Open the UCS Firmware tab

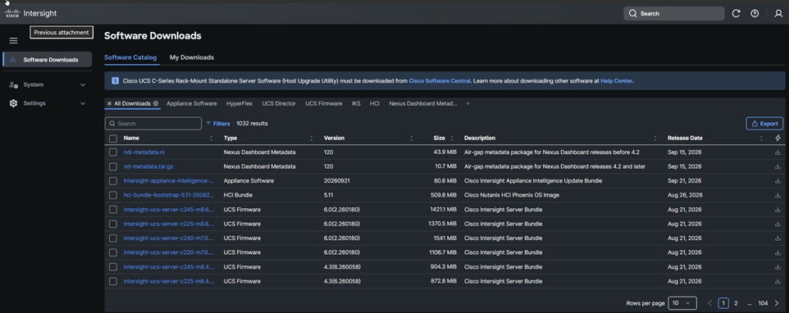(323, 103)
